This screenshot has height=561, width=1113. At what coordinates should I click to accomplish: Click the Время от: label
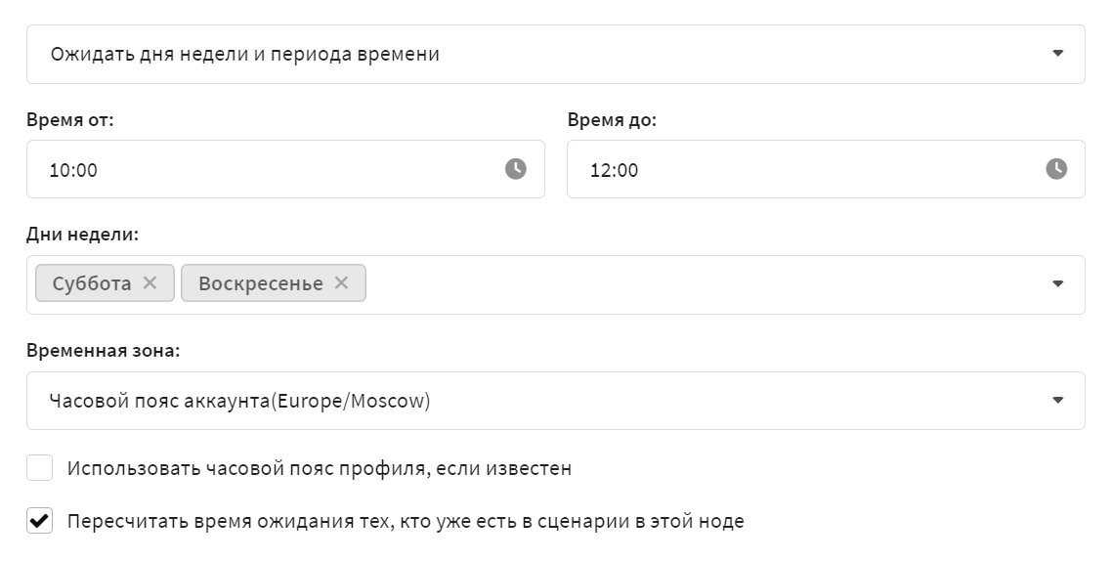pos(69,120)
